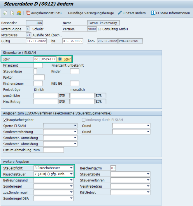Viewport: 193px width, 206px height.
Task: Click the Faktor input field
Action: click(x=39, y=77)
